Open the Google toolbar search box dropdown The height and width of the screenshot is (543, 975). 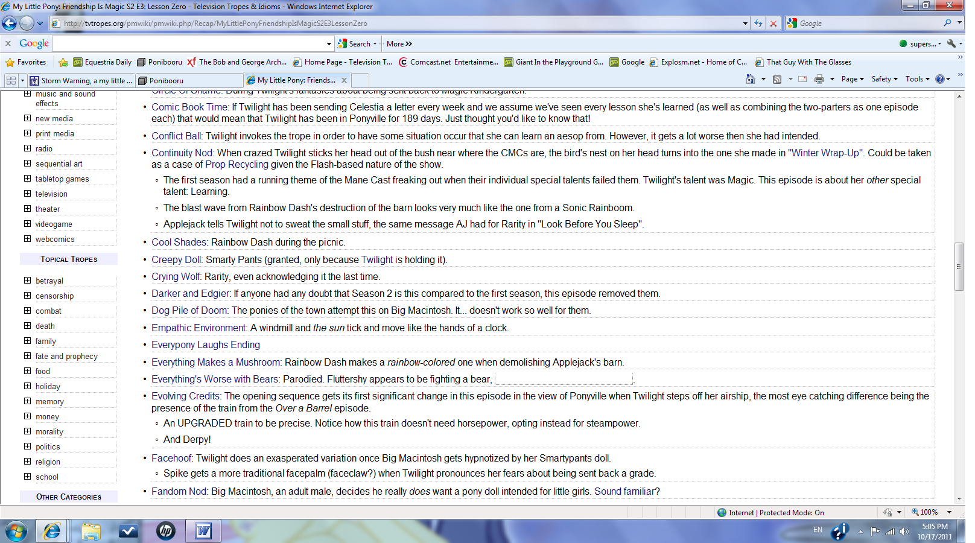pyautogui.click(x=329, y=43)
